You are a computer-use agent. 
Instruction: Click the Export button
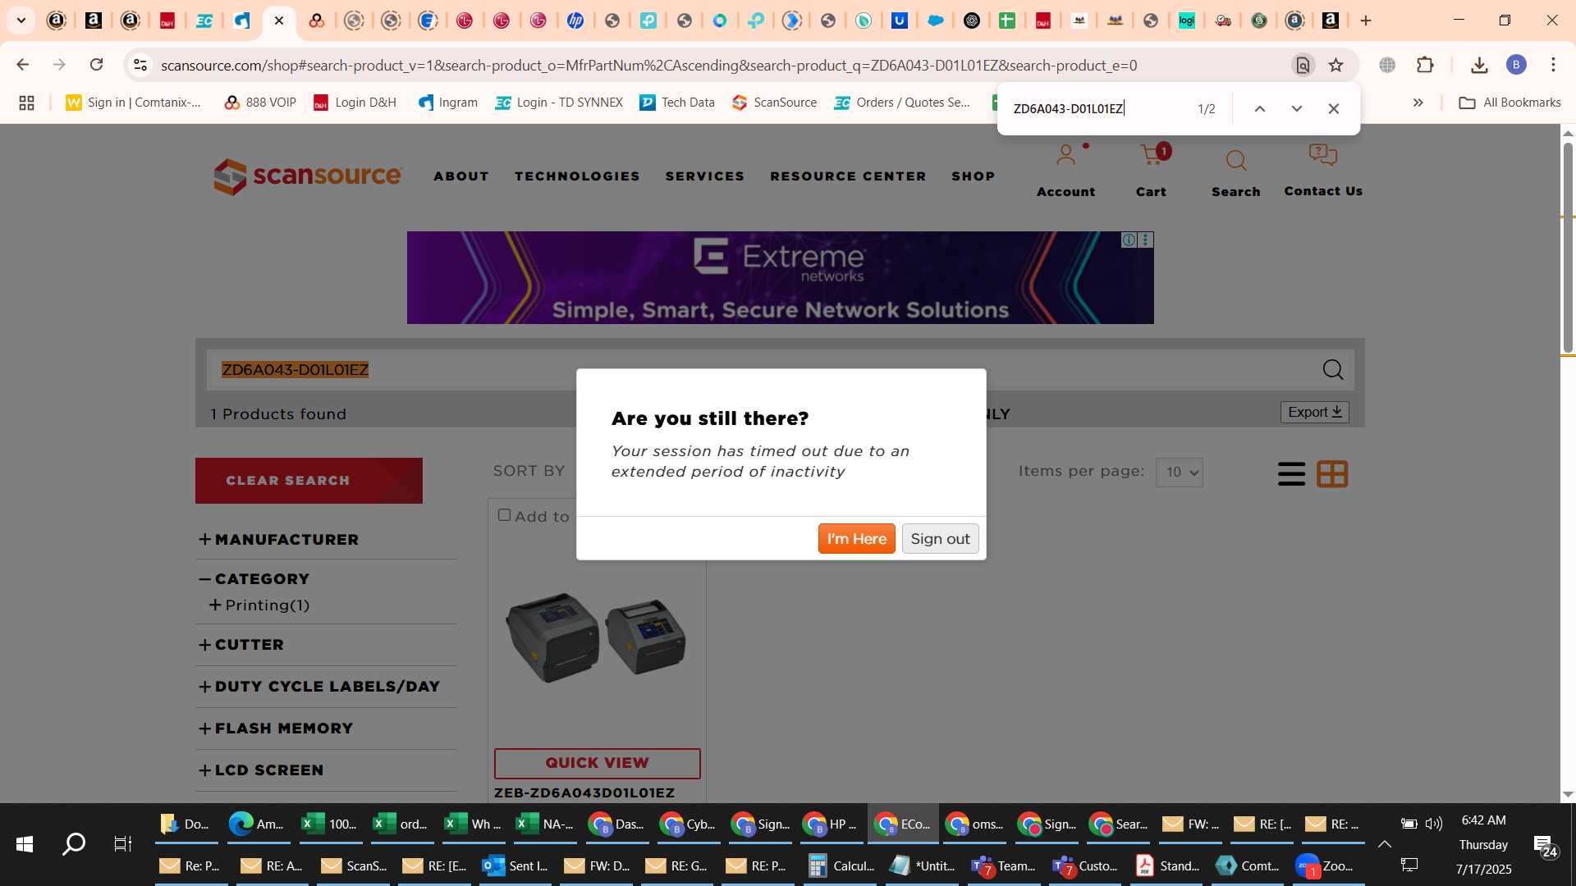pos(1314,412)
